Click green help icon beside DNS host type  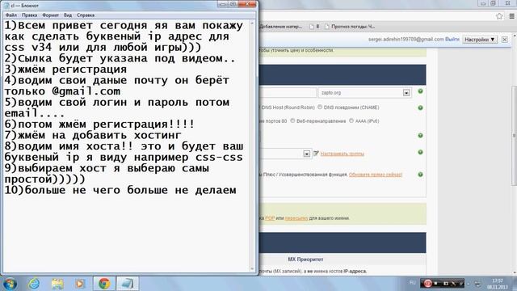[x=420, y=108]
